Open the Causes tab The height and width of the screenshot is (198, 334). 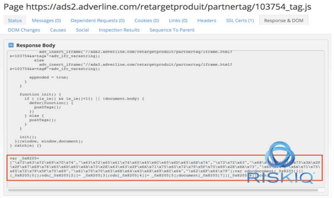point(58,30)
